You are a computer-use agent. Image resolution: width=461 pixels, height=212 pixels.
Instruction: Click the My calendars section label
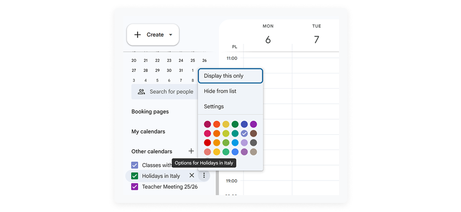pos(148,131)
